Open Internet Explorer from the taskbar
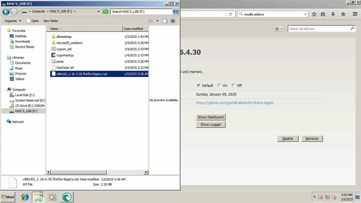Image resolution: width=361 pixels, height=203 pixels. tap(25, 197)
